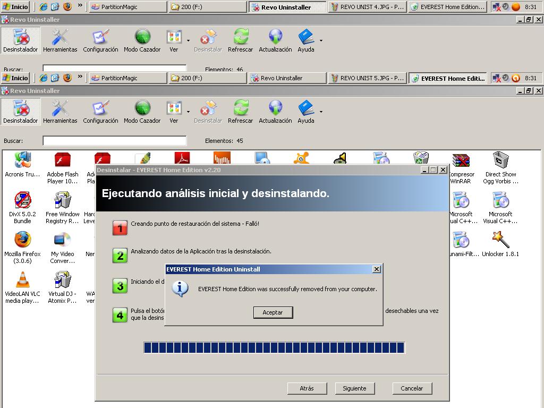Click Actualización in toolbar above Elementos: 45
This screenshot has width=544, height=408.
276,112
